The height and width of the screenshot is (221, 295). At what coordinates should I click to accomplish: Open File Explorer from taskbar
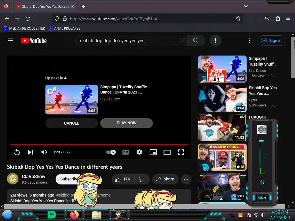coord(97,215)
